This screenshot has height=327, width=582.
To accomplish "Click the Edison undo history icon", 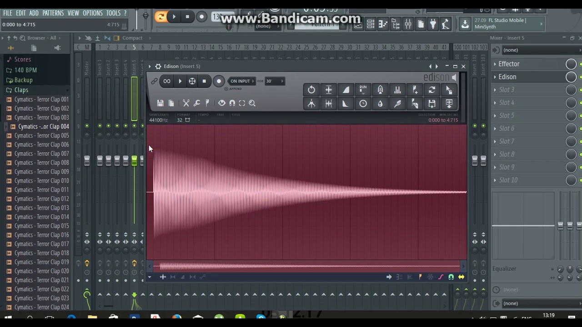I will (311, 90).
